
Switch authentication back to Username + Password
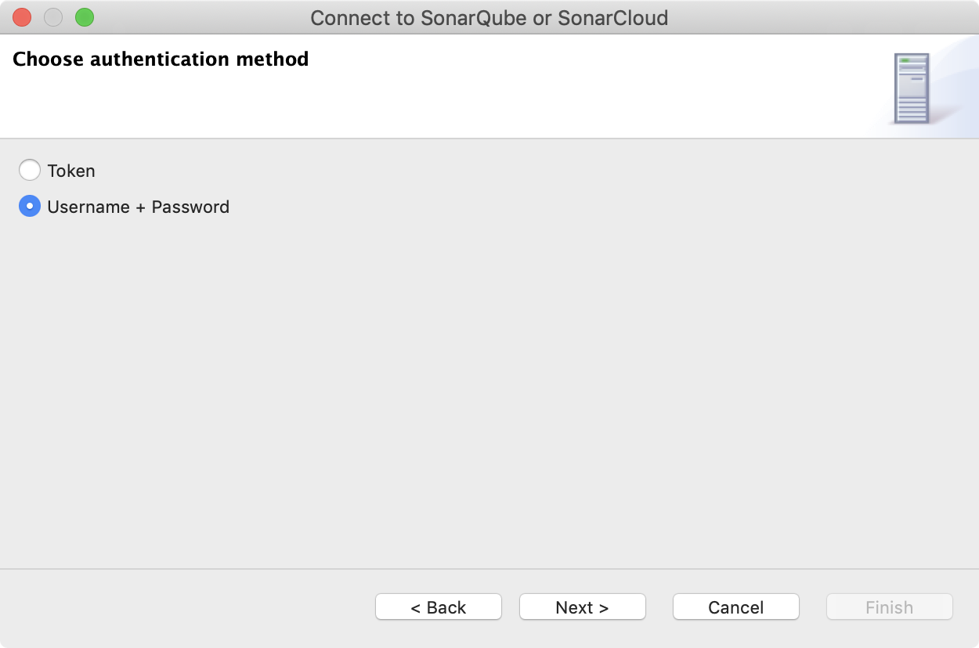coord(30,207)
